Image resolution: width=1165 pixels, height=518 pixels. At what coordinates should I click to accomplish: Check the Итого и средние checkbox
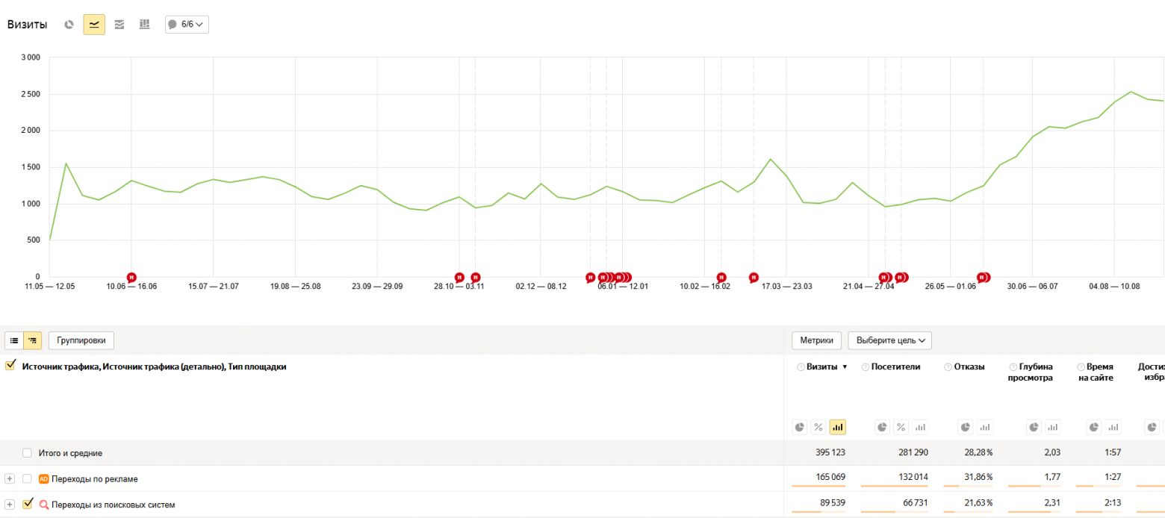(x=28, y=453)
